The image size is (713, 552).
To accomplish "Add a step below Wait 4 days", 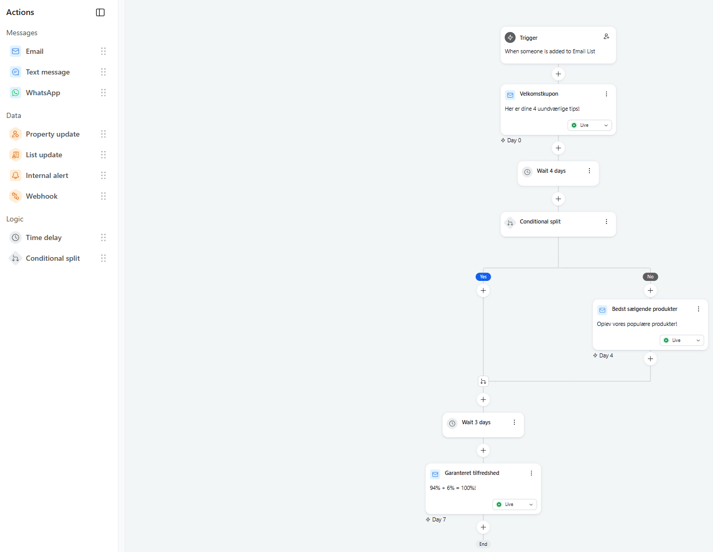I will pyautogui.click(x=558, y=199).
